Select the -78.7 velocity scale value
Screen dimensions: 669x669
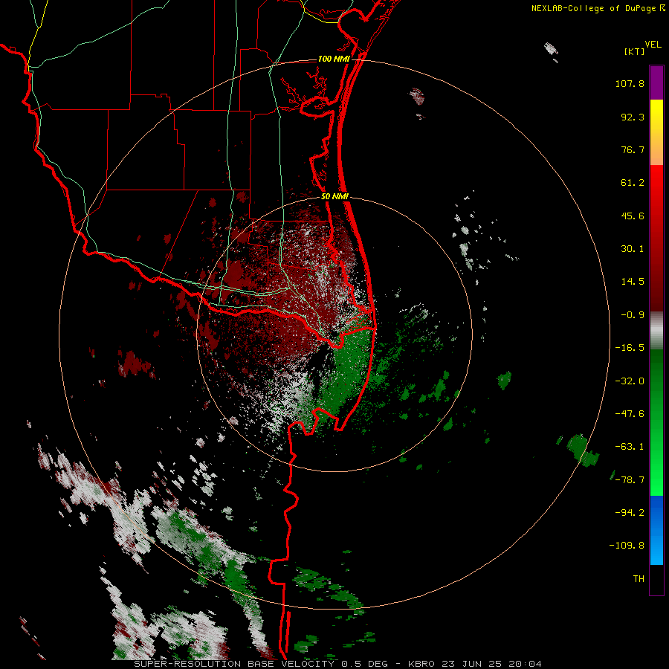(x=630, y=480)
